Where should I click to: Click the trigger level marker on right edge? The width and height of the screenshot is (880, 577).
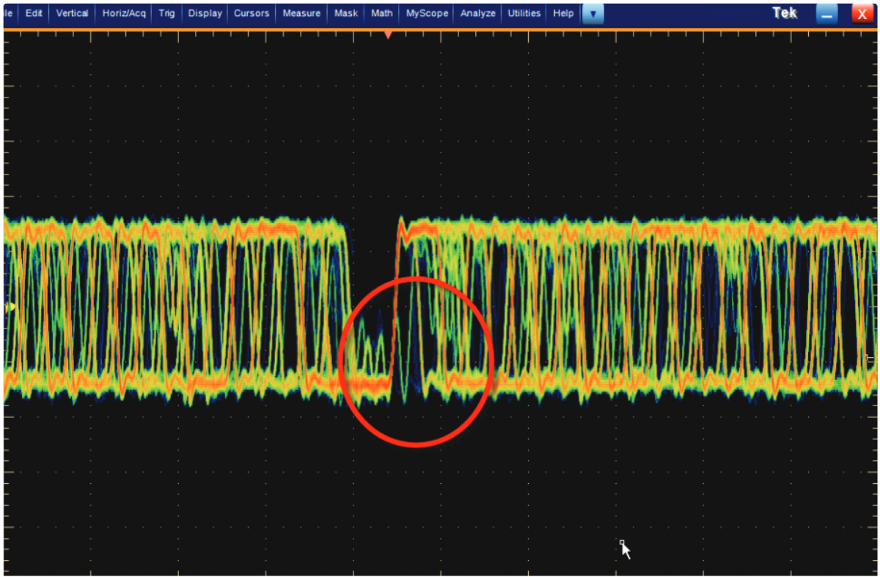(869, 359)
